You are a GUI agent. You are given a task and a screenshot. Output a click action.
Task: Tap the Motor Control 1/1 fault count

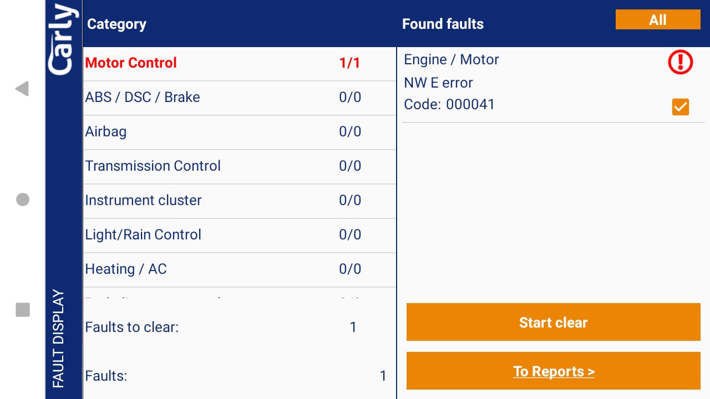(349, 63)
